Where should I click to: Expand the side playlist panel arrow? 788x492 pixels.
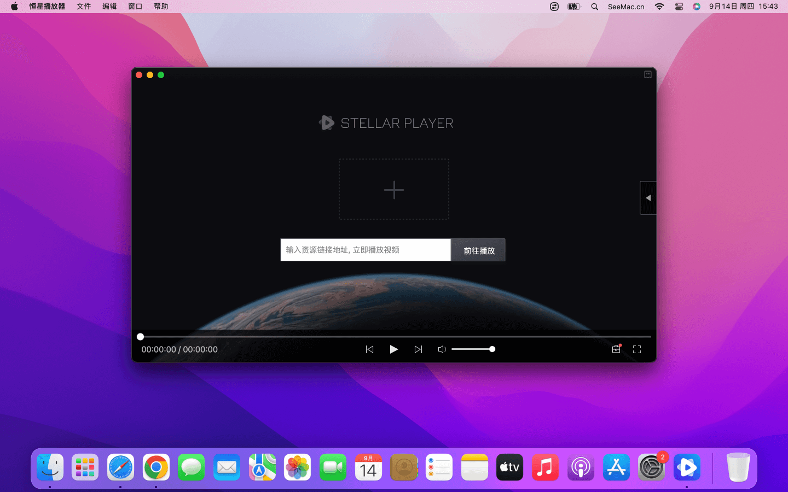(x=648, y=198)
